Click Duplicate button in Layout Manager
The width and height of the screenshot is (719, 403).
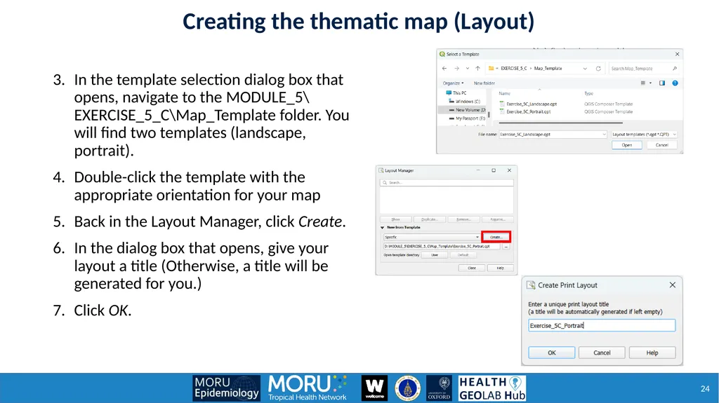coord(429,219)
